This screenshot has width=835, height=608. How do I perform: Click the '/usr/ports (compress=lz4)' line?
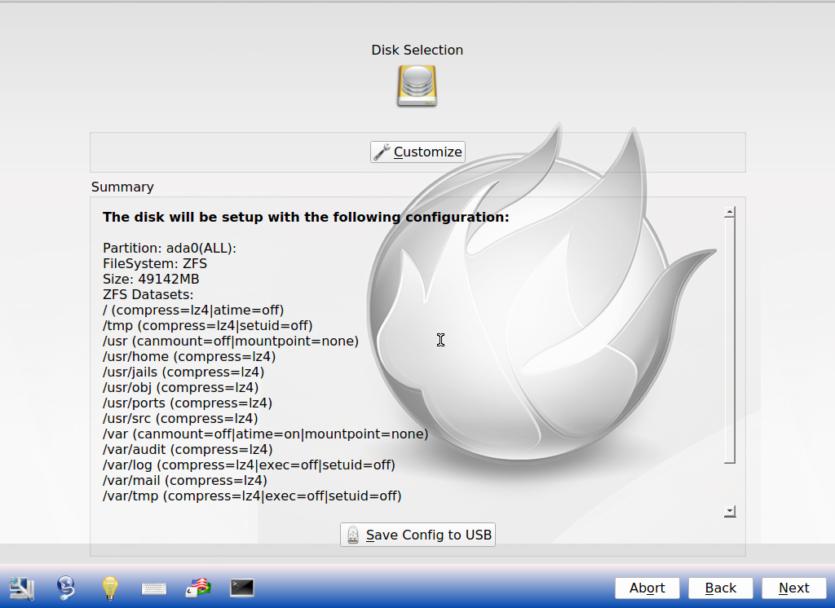click(188, 403)
